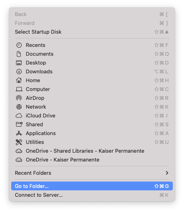Screen dimensions: 184x212
Task: Click the Applications icon
Action: tap(19, 133)
